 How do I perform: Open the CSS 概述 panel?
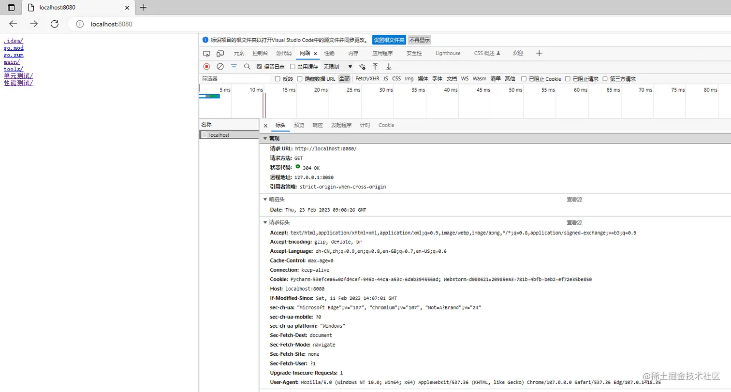coord(487,54)
